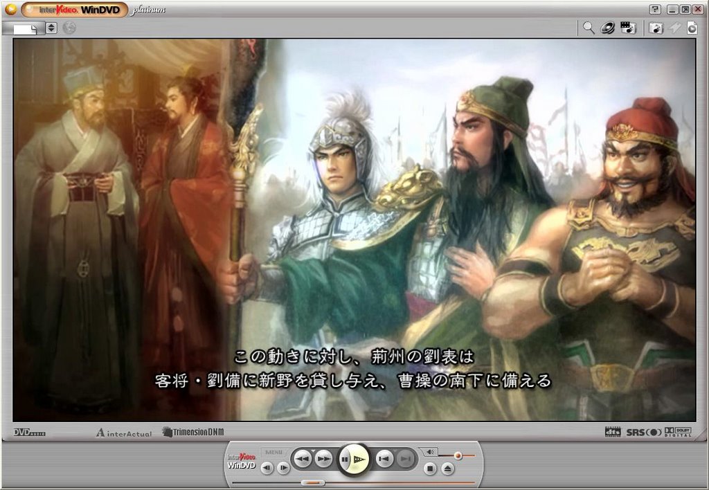Open the magnifying glass zoom tool
Viewport: 709px width, 490px height.
589,28
